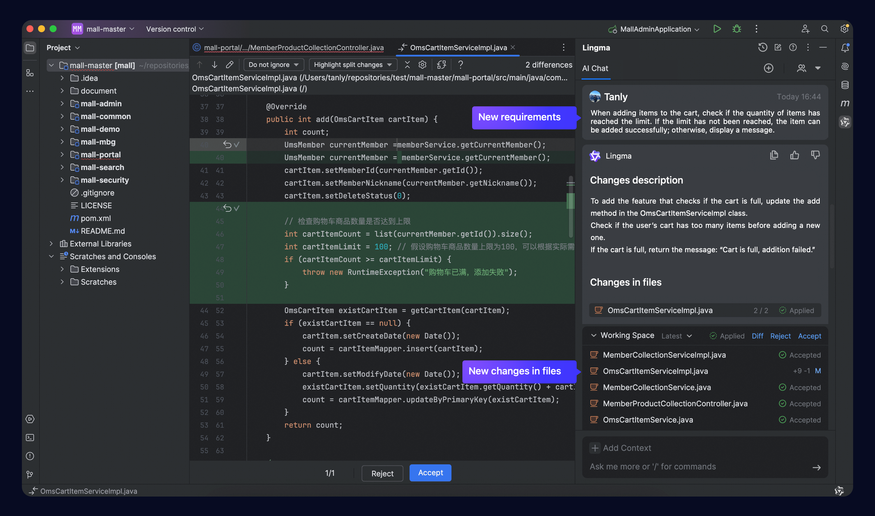Click thumbs up on Lingma response
Screen dimensions: 875x516
click(x=794, y=155)
